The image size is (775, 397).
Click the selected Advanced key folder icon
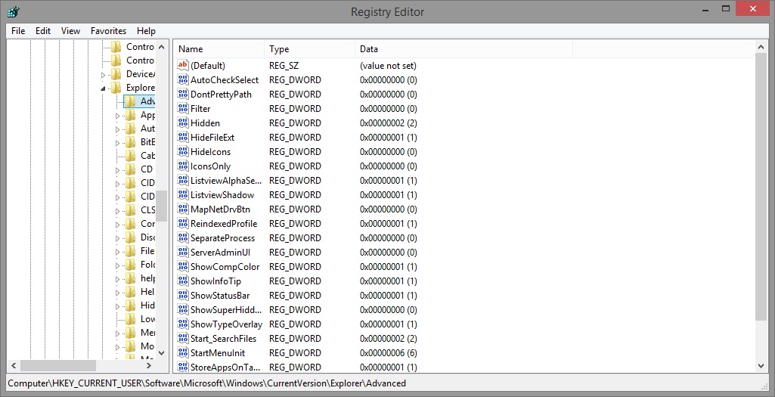point(131,101)
